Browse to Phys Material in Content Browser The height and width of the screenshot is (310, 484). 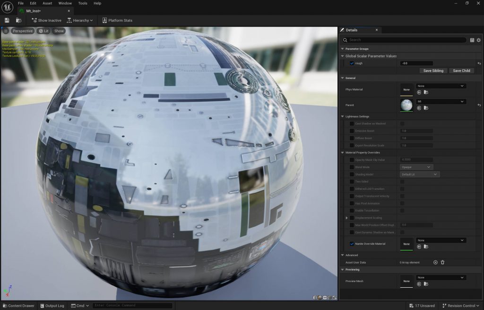pos(426,92)
